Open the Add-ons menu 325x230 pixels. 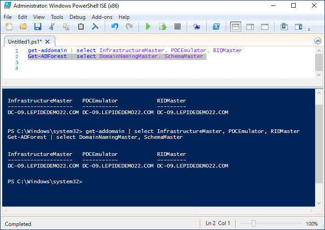pyautogui.click(x=102, y=17)
